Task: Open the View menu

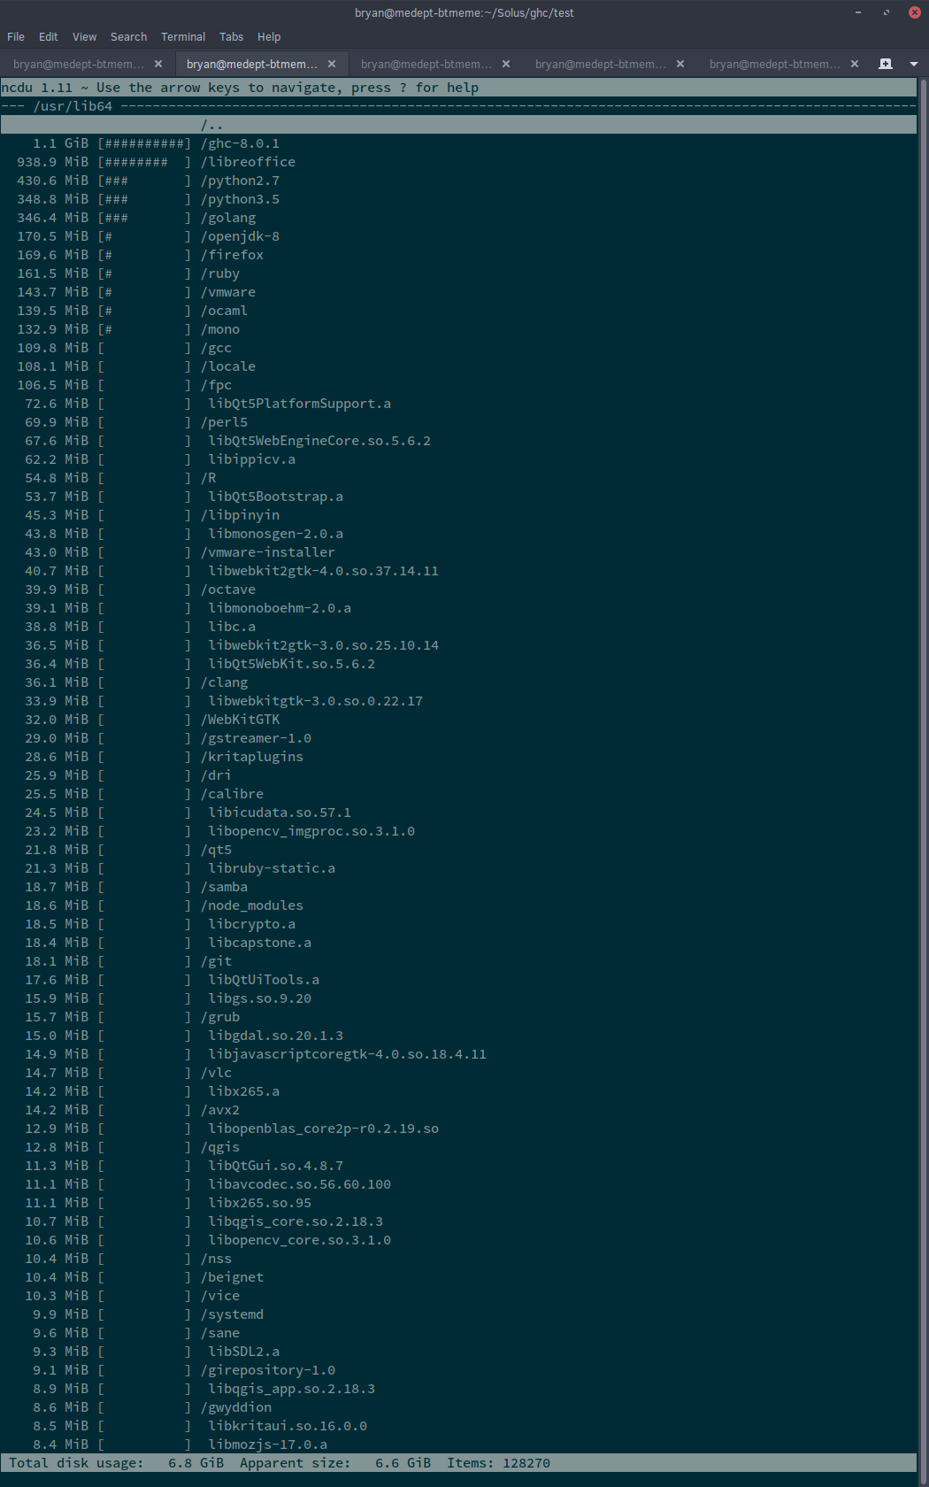Action: pyautogui.click(x=84, y=37)
